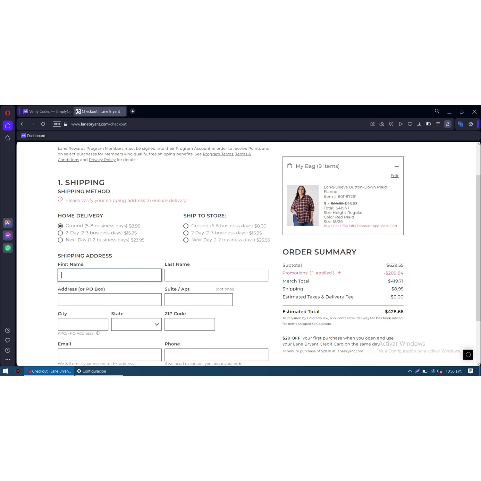Open the live chat bubble button

tap(468, 354)
